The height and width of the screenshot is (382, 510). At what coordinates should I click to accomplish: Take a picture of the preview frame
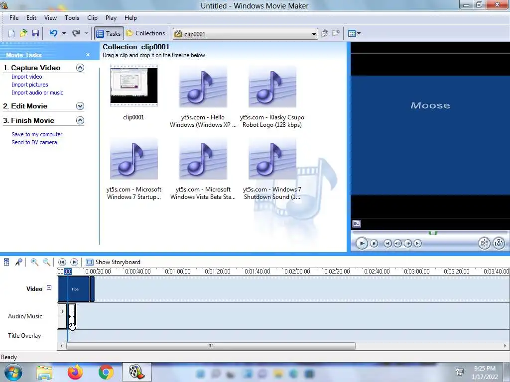tap(499, 243)
